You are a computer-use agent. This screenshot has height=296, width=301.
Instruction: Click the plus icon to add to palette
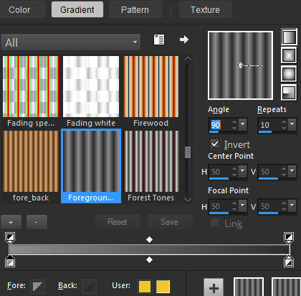(x=214, y=287)
